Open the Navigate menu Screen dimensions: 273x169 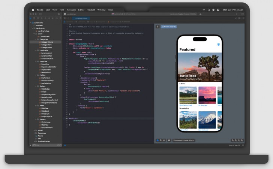[x=71, y=10]
